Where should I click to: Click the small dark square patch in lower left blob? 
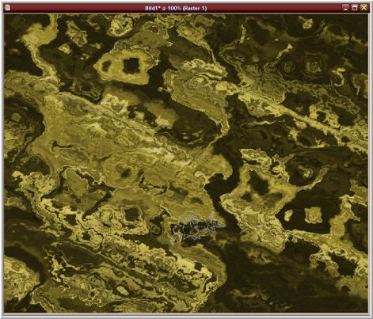click(x=131, y=214)
